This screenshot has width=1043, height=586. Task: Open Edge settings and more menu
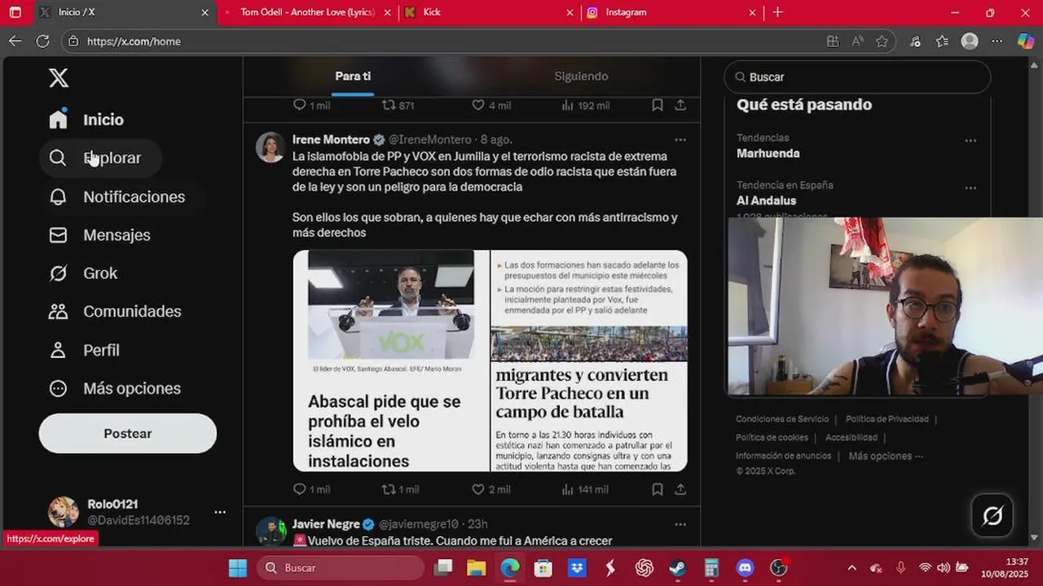997,41
